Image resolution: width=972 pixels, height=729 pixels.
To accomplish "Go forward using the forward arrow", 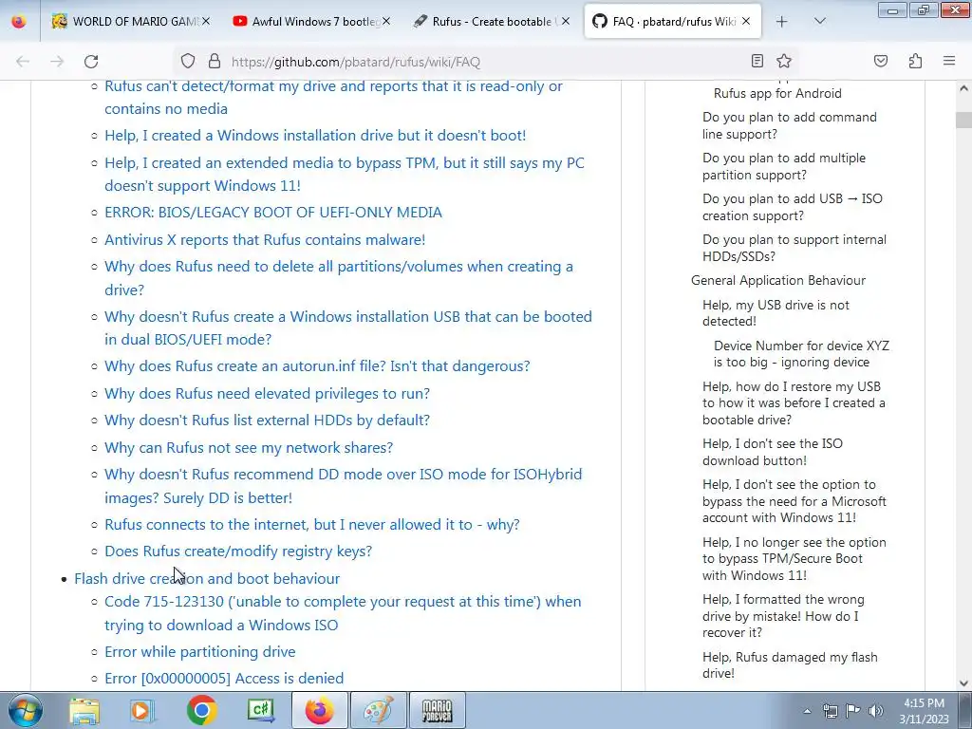I will tap(57, 62).
